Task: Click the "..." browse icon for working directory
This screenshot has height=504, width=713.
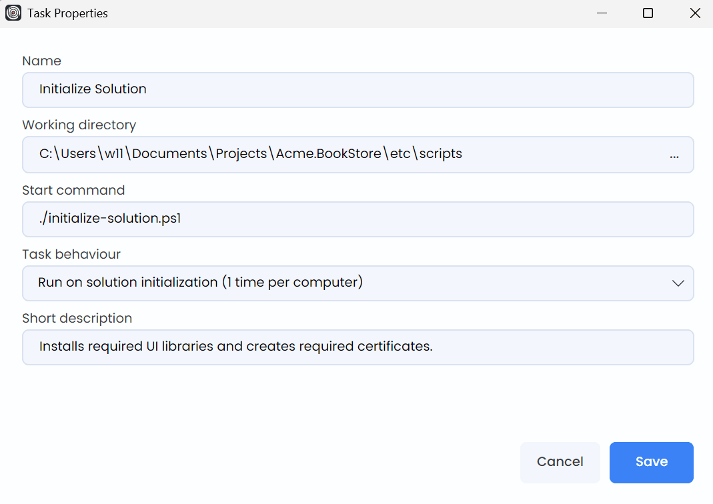Action: [x=674, y=155]
